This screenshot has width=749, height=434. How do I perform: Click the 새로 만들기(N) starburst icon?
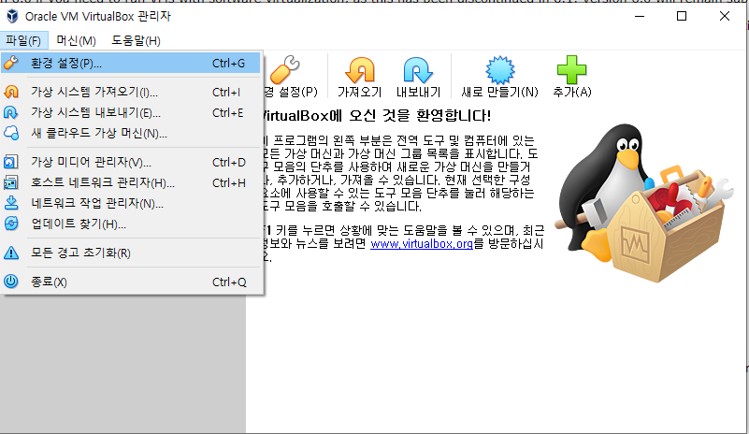[x=499, y=70]
